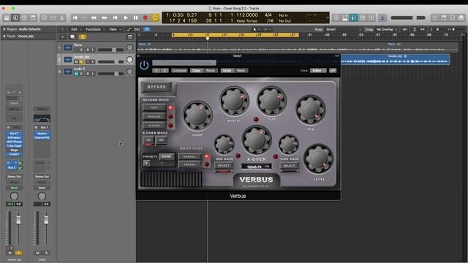468x263 pixels.
Task: Toggle the yellow global Solo button
Action: click(x=83, y=37)
